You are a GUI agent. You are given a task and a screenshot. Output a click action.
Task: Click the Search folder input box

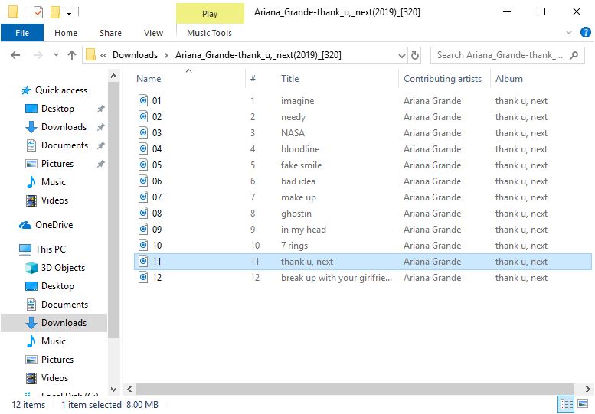tap(501, 55)
